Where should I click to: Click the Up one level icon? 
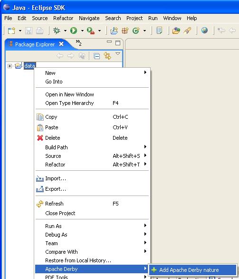click(x=82, y=56)
